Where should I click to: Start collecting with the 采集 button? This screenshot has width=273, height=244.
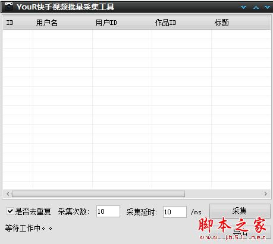click(240, 211)
